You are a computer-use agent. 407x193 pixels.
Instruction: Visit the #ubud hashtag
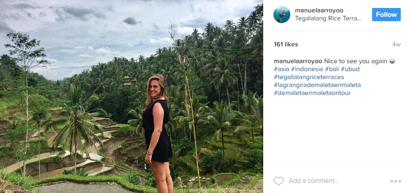click(x=351, y=69)
